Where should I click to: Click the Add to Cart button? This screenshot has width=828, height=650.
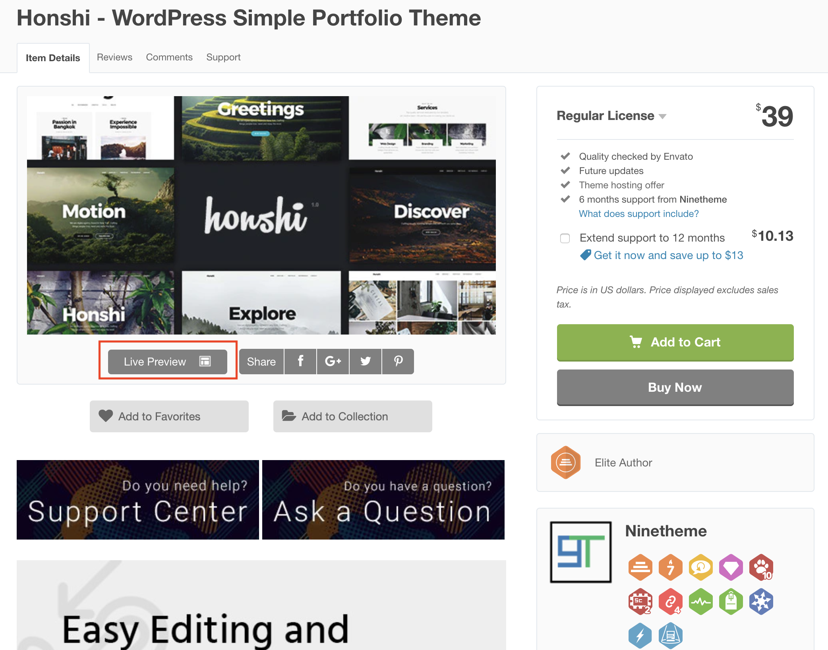click(x=675, y=342)
